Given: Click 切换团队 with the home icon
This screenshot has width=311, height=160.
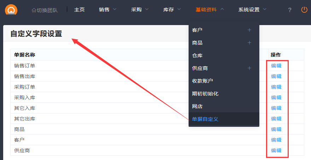Looking at the screenshot, I should coord(46,10).
